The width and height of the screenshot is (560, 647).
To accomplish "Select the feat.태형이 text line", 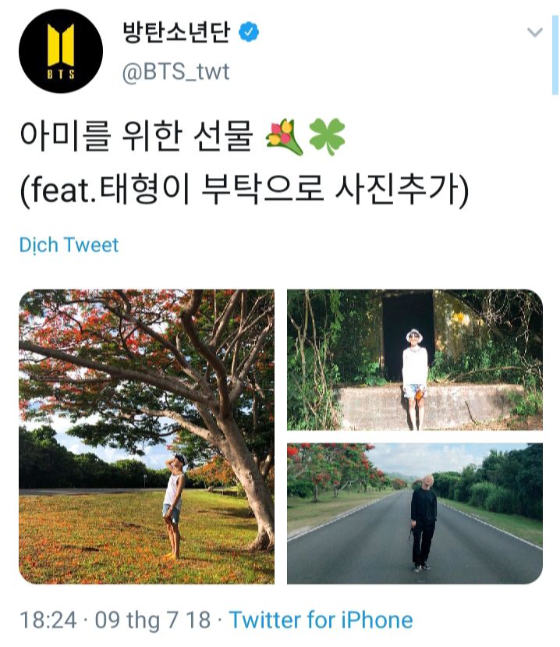I will pos(245,190).
